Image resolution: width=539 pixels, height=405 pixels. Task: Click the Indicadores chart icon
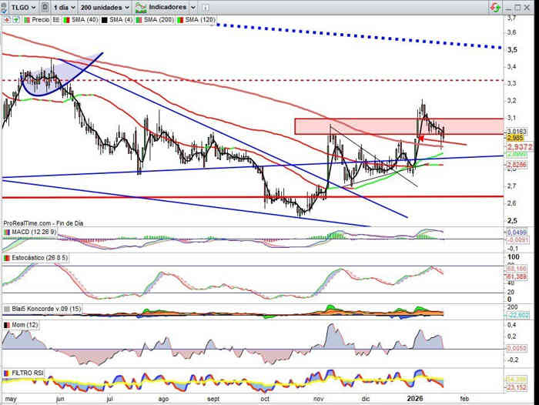pos(140,7)
